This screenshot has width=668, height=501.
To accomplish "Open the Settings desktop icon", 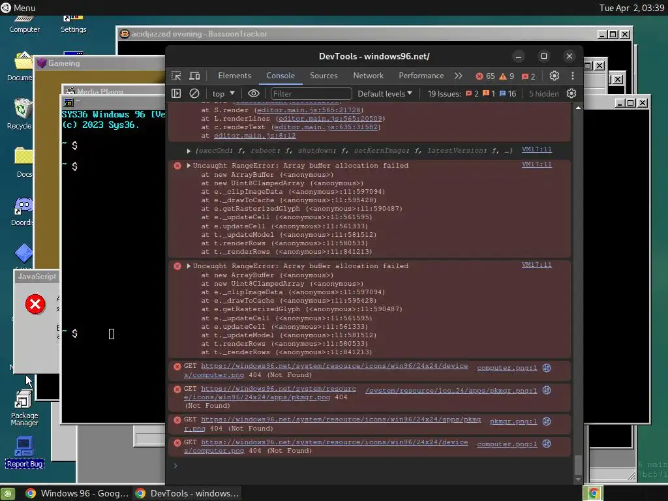I will click(73, 23).
